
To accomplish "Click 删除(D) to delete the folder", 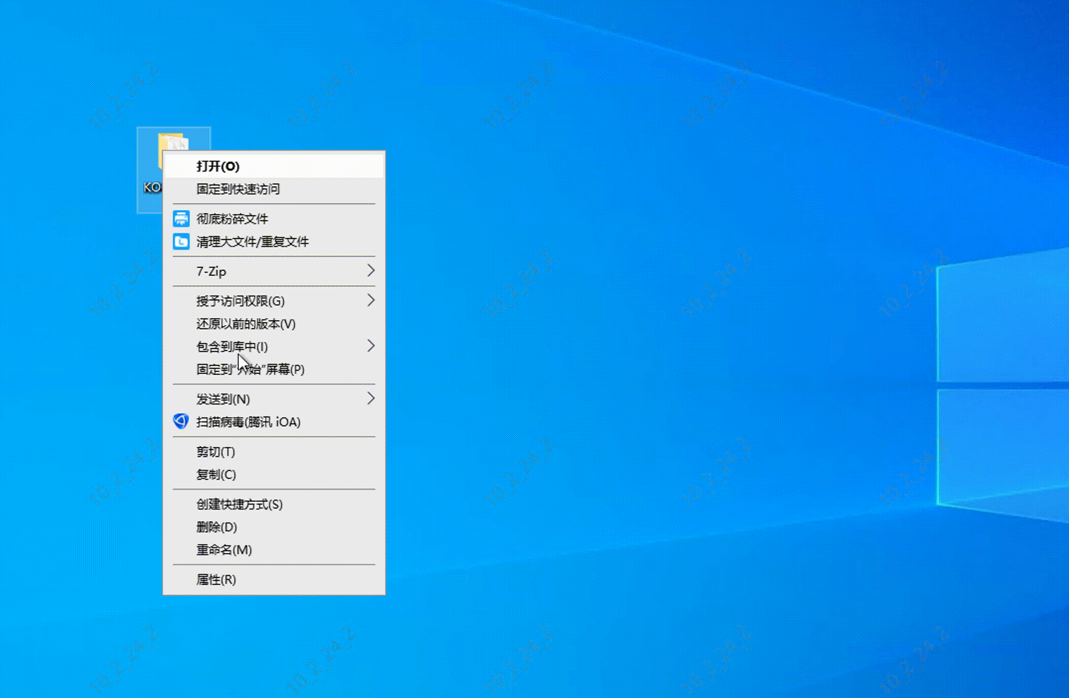I will click(x=216, y=527).
